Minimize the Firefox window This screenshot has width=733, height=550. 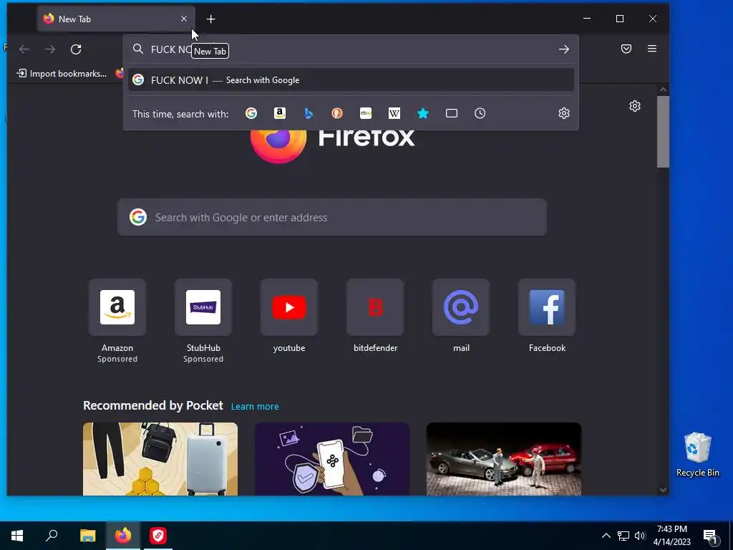(x=587, y=19)
